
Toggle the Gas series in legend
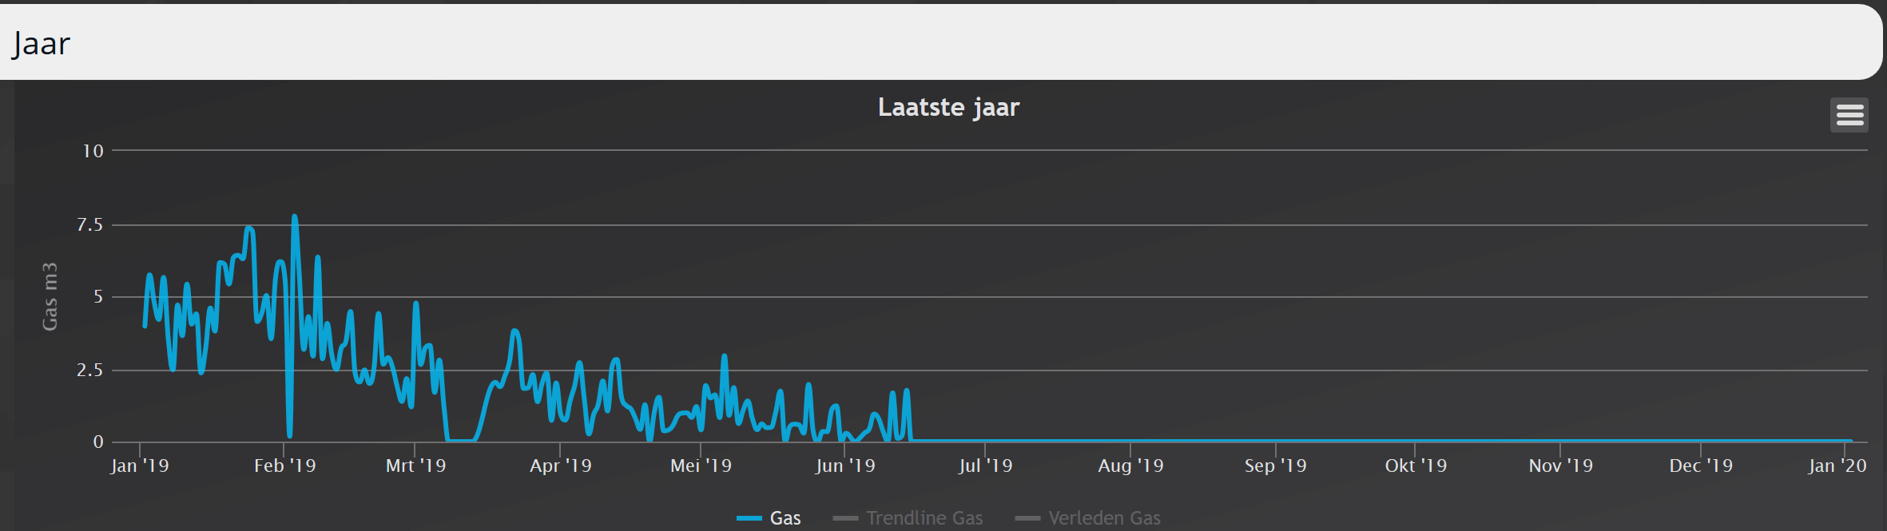(769, 518)
